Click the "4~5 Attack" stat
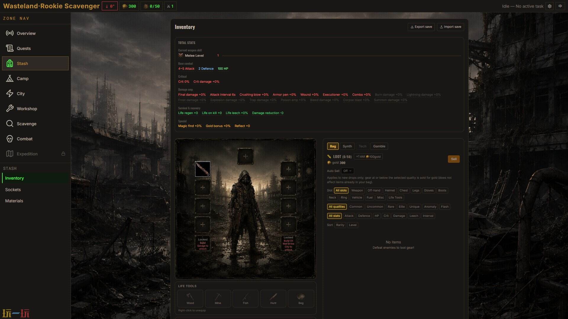This screenshot has height=319, width=568. [186, 69]
